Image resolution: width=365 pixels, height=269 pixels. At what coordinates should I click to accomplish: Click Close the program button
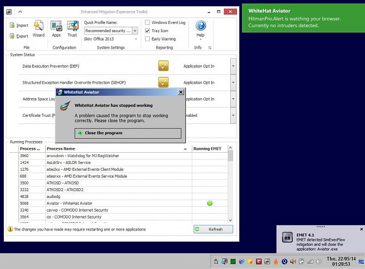[128, 133]
